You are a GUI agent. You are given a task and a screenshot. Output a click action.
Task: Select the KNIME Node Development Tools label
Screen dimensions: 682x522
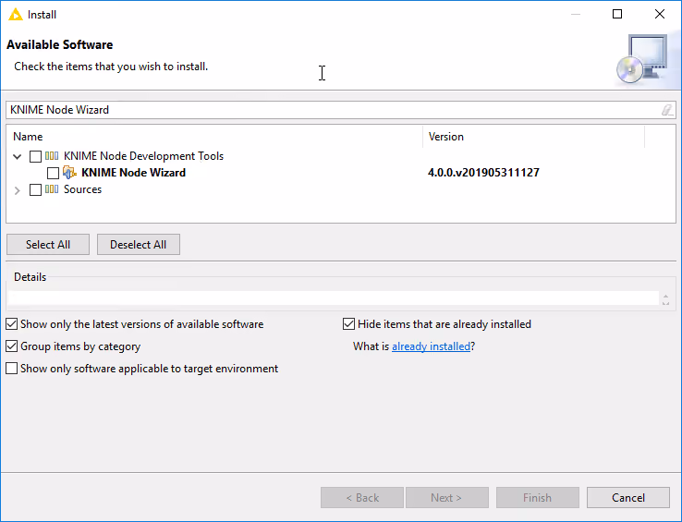[143, 156]
